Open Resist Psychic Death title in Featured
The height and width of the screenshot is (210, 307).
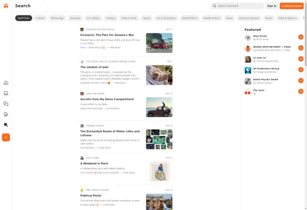point(266,80)
